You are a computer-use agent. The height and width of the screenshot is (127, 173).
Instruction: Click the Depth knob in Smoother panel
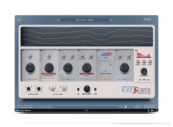tap(144, 61)
